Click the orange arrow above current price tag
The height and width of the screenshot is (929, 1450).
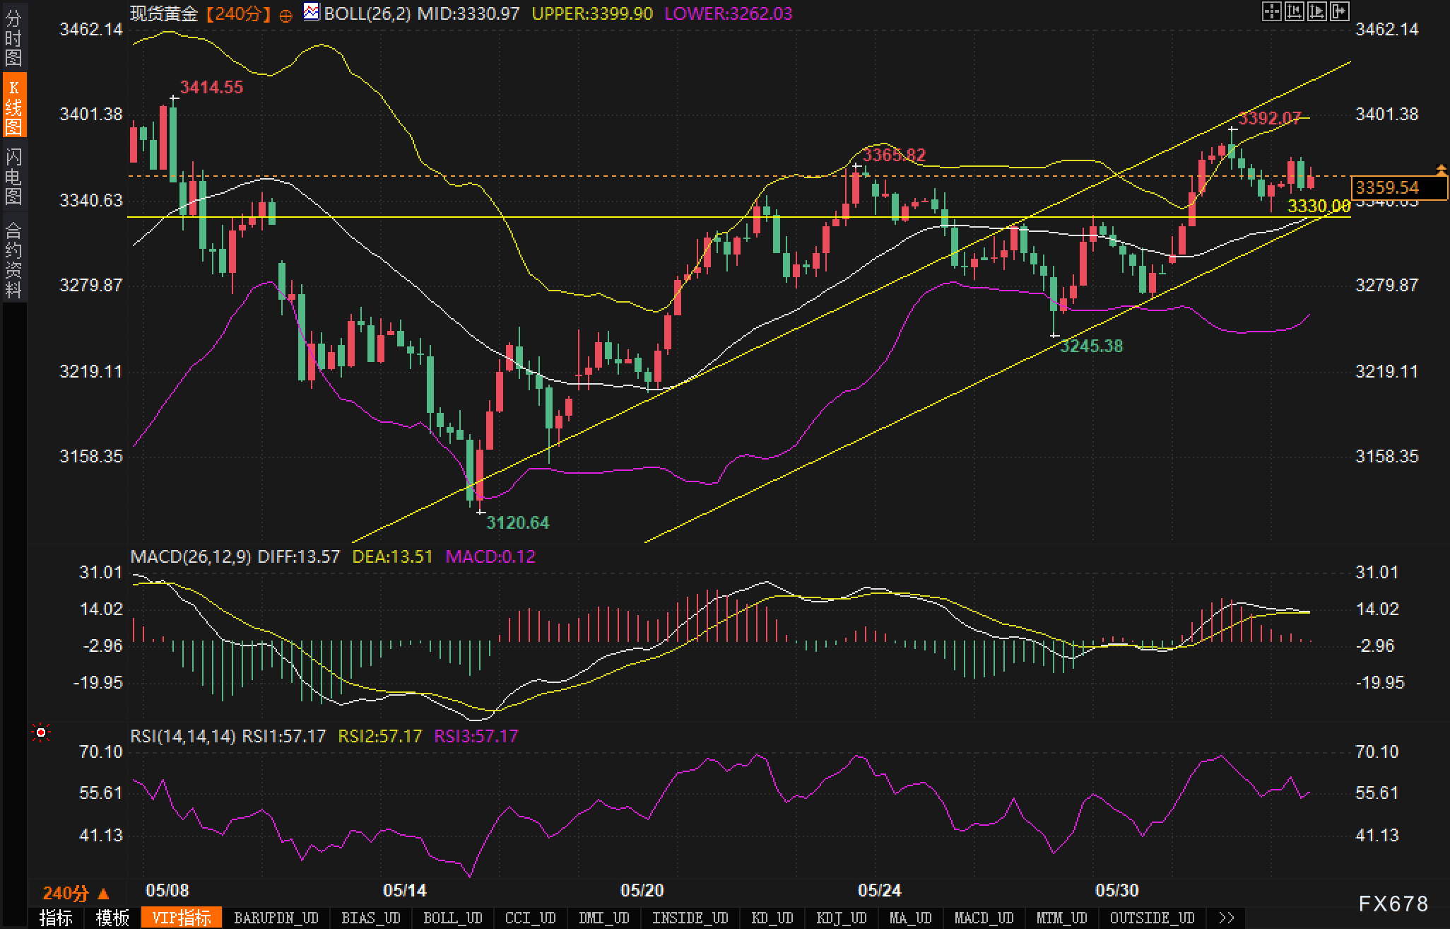pos(1441,170)
